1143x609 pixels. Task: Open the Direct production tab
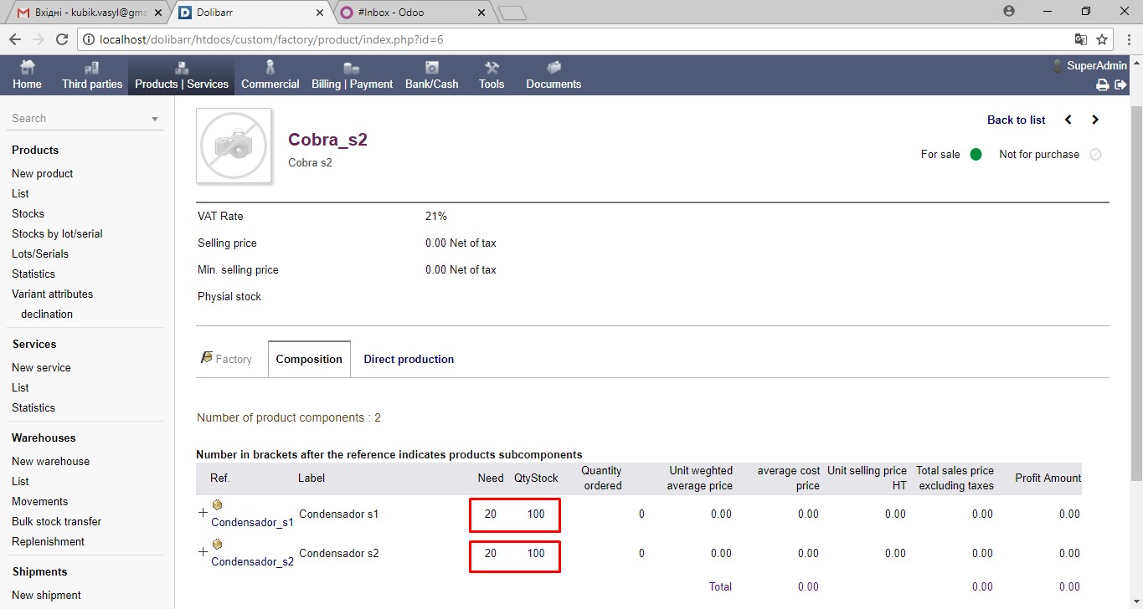pos(409,359)
